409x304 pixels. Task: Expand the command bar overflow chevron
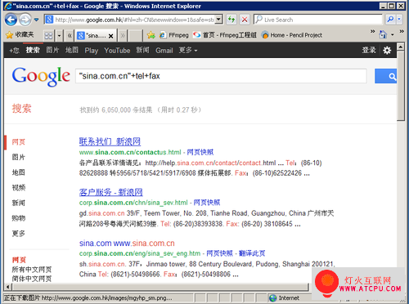402,32
